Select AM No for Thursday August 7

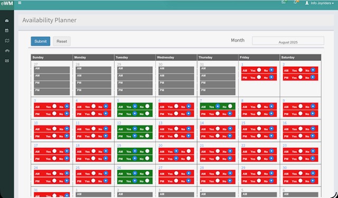230,106
